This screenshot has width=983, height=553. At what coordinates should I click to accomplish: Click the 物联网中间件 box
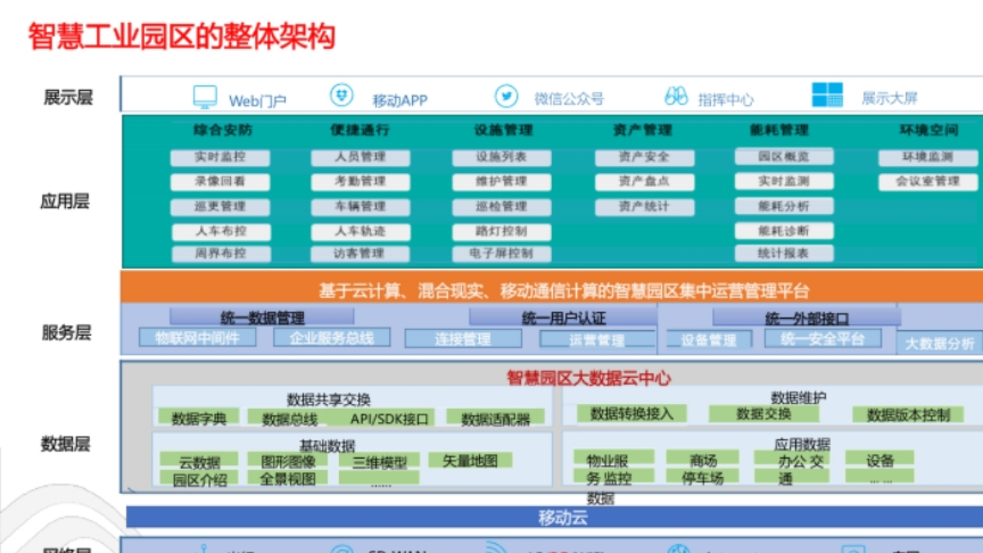tap(197, 338)
